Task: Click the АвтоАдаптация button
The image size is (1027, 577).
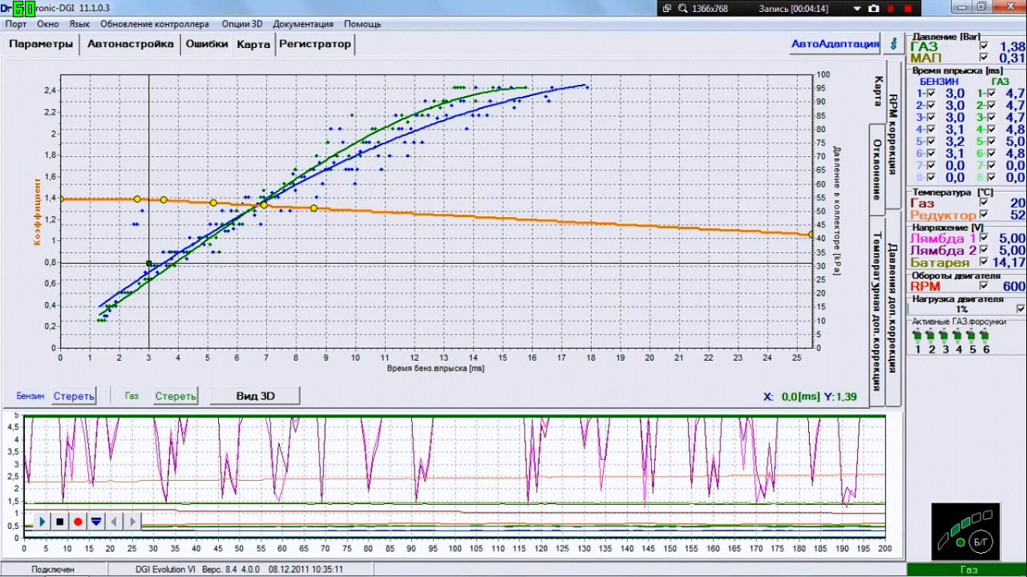Action: 835,44
